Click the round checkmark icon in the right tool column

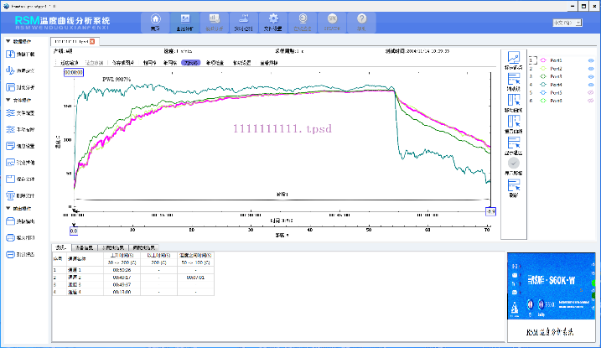pyautogui.click(x=515, y=164)
